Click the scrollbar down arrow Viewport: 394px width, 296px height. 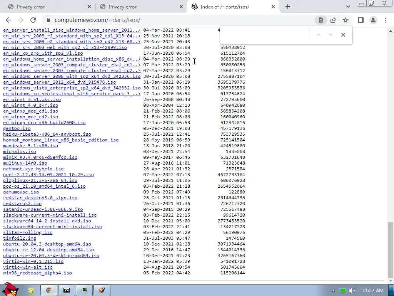coord(391,281)
